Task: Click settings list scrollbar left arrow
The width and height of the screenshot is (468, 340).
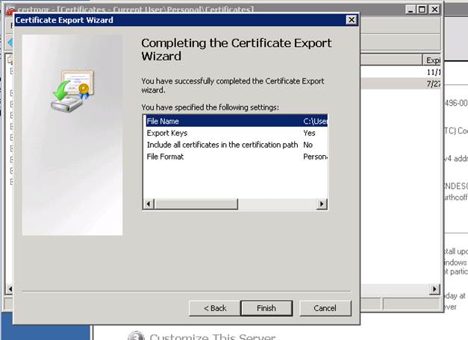Action: tap(149, 204)
